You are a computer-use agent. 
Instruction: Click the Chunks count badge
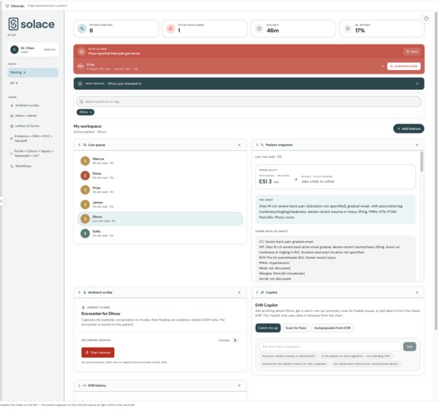click(x=235, y=340)
